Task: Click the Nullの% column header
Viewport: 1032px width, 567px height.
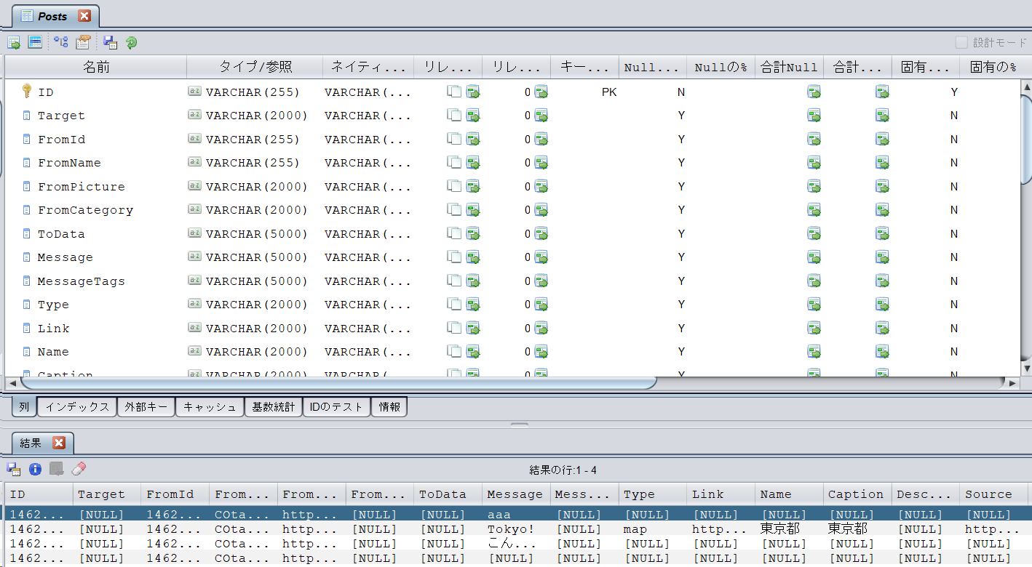Action: 721,68
